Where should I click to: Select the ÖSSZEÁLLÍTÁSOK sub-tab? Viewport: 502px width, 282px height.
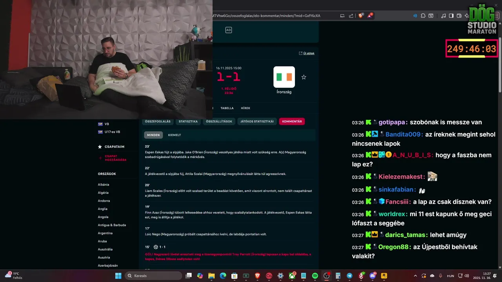[x=219, y=121]
